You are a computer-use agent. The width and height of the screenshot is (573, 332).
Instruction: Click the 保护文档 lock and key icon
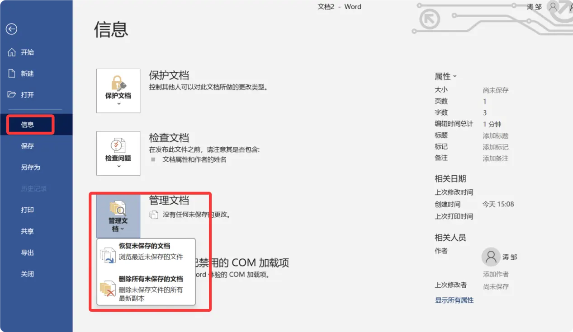pyautogui.click(x=118, y=84)
